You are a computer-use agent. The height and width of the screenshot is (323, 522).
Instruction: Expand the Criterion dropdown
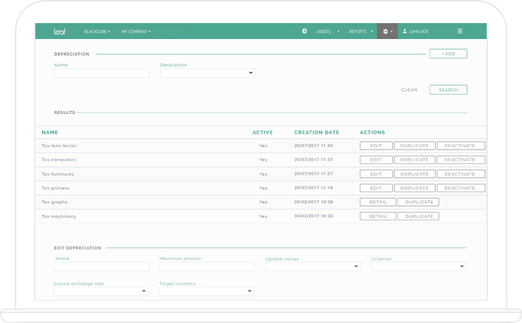[x=419, y=267]
